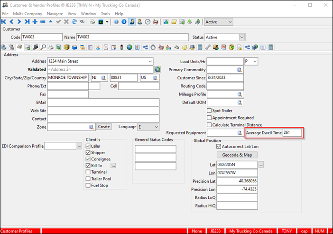Viewport: 333px width, 234px height.
Task: Click the Average Dwell Time field
Action: [x=291, y=133]
